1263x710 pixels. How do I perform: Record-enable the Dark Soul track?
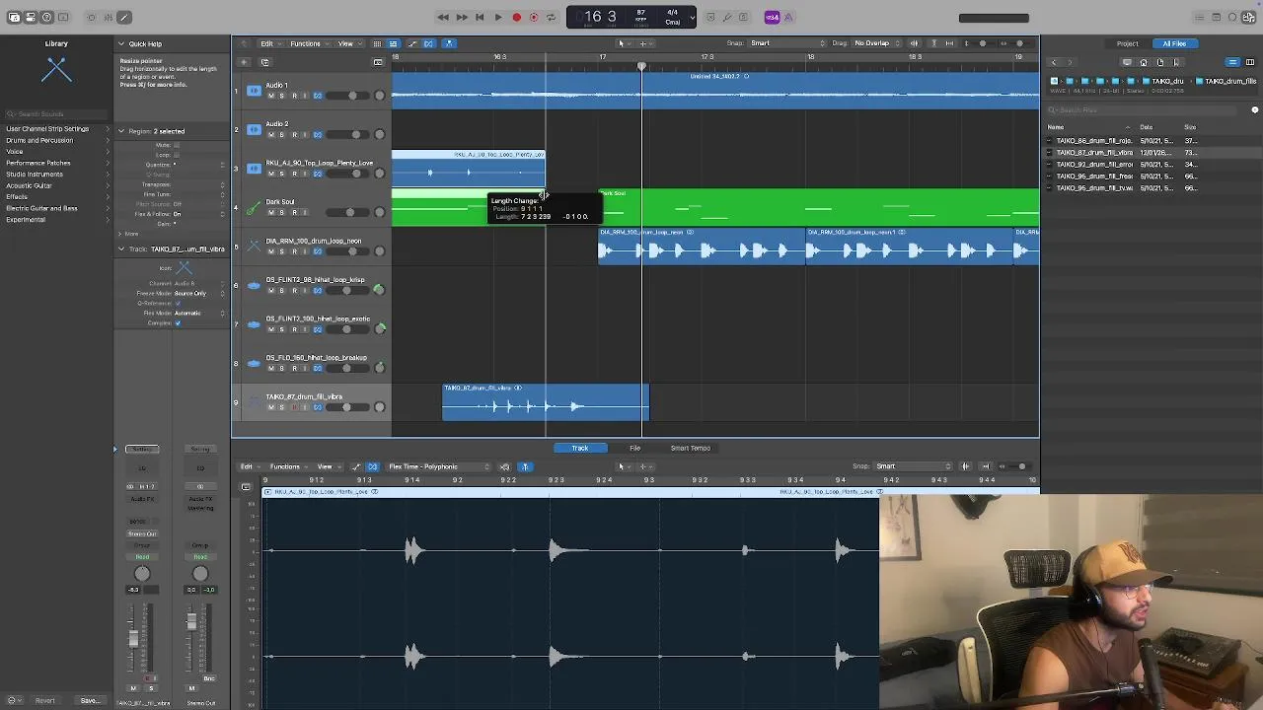[x=293, y=212]
